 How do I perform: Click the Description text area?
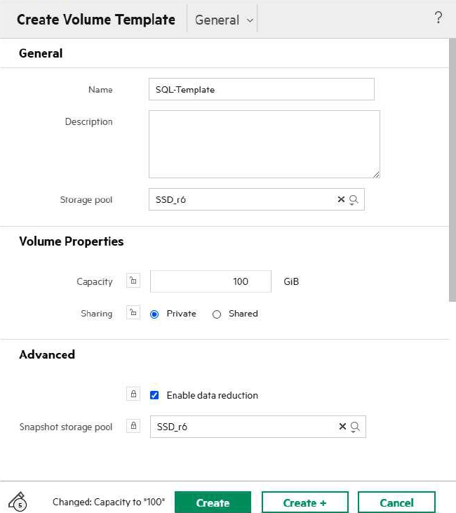click(264, 145)
